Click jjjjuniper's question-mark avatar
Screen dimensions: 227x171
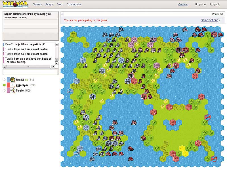pos(12,85)
